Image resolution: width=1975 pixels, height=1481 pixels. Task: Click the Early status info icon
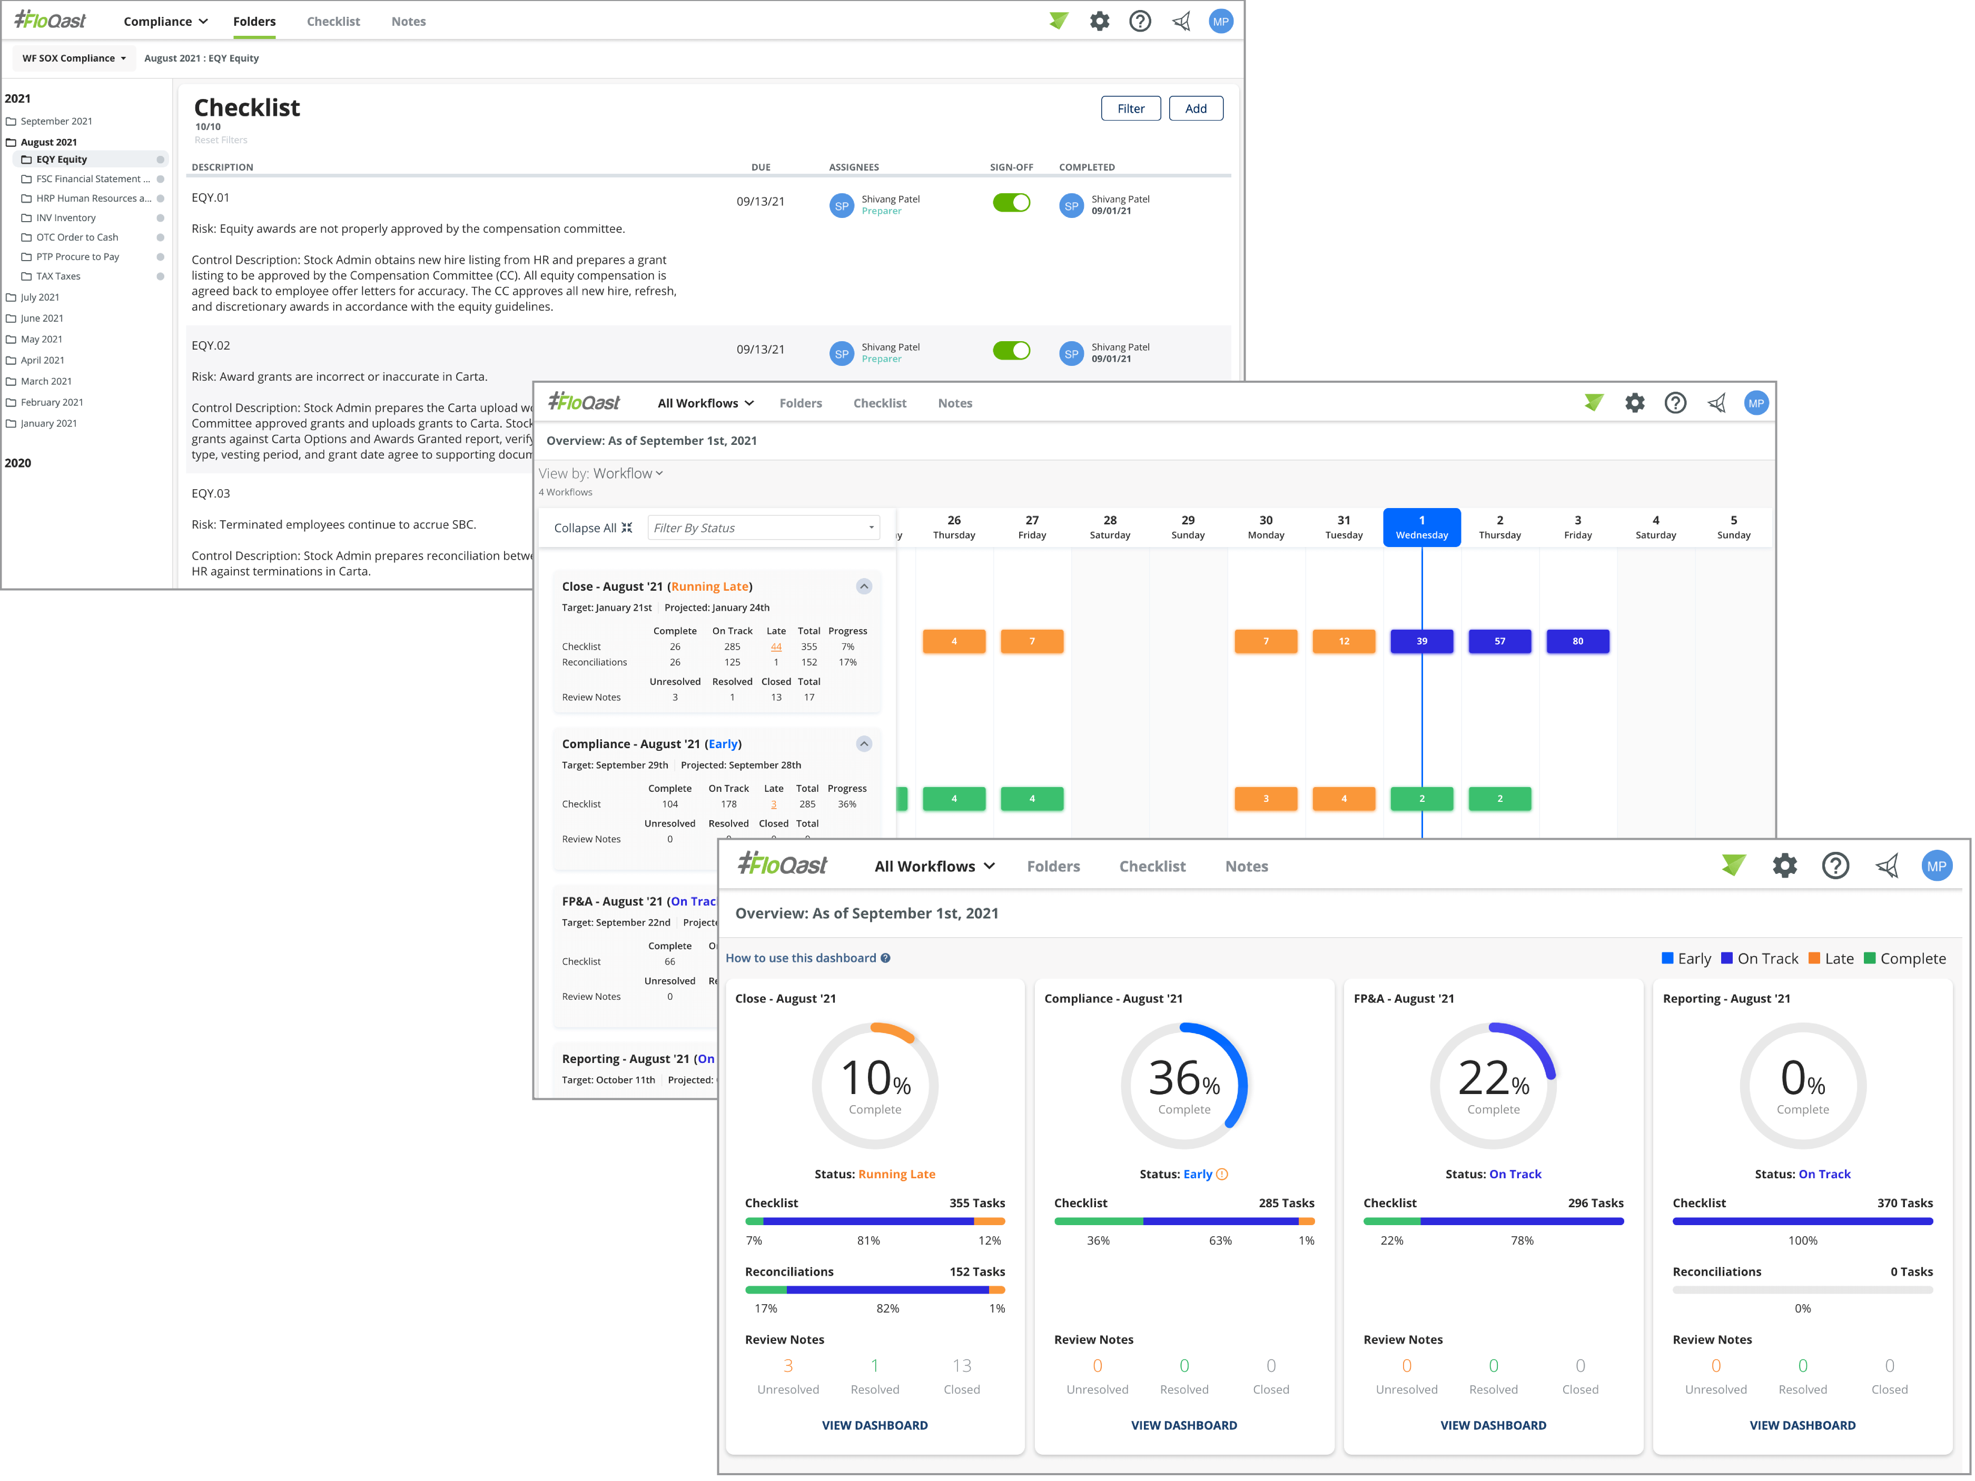tap(1222, 1174)
